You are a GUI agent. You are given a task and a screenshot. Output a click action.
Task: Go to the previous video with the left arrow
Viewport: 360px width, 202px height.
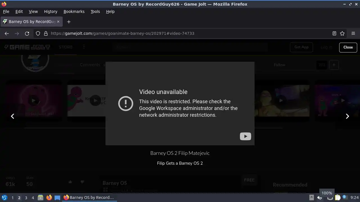click(x=12, y=116)
